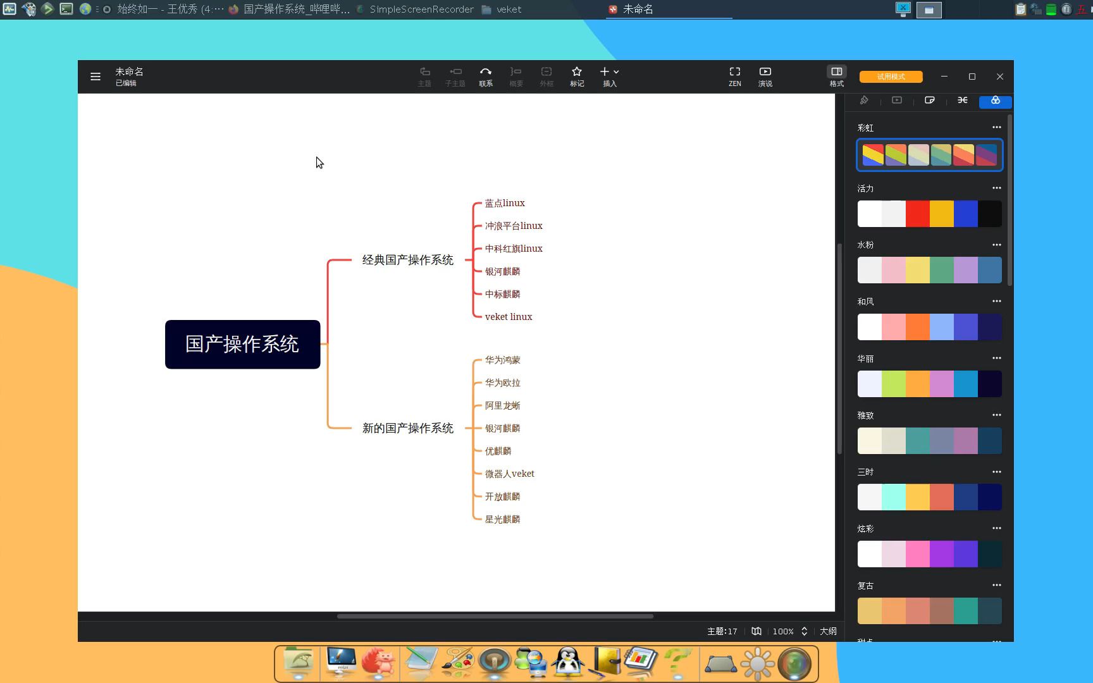Switch to veket folder taskbar window
1093x683 pixels.
pyautogui.click(x=502, y=9)
